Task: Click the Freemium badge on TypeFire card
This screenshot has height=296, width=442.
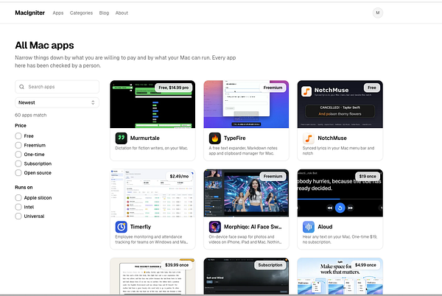Action: (x=273, y=88)
